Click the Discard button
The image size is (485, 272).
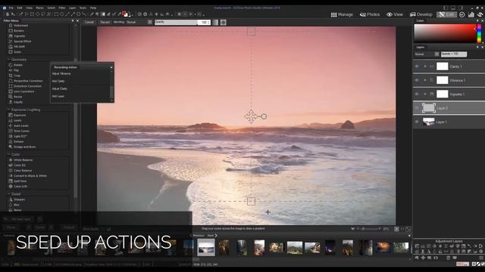105,22
